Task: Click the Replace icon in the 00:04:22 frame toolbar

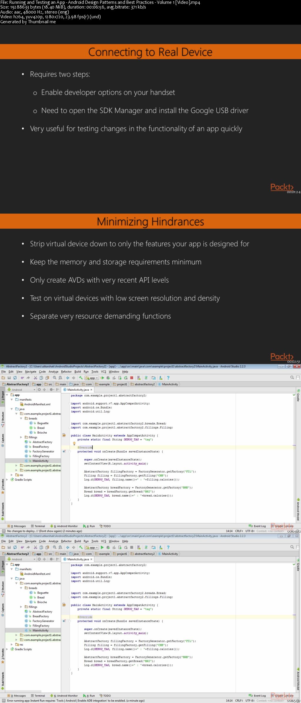Action: pos(60,378)
